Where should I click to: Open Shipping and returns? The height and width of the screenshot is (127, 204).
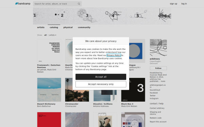point(155,113)
